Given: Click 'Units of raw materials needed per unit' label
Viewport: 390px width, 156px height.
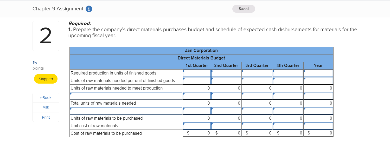Looking at the screenshot, I should coord(123,81).
